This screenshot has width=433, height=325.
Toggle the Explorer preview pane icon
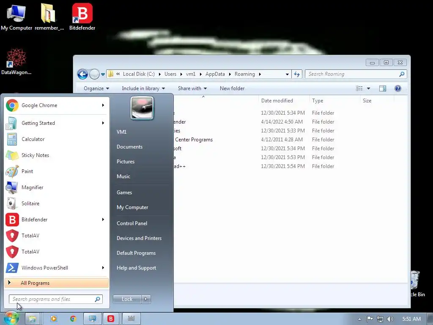click(382, 88)
